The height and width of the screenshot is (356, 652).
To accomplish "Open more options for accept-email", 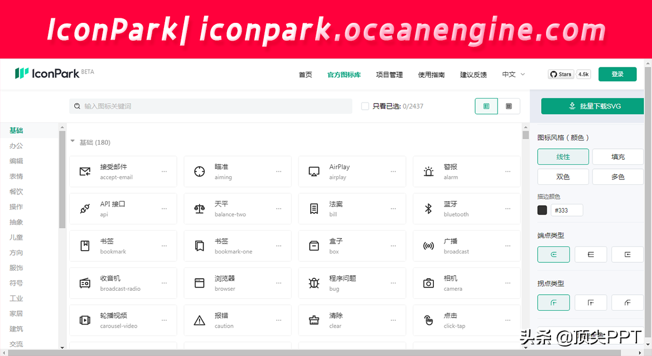I will (x=164, y=172).
